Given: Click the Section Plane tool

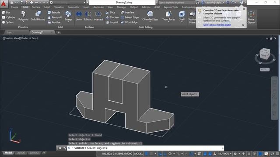Looking at the screenshot, I should coord(192,17).
